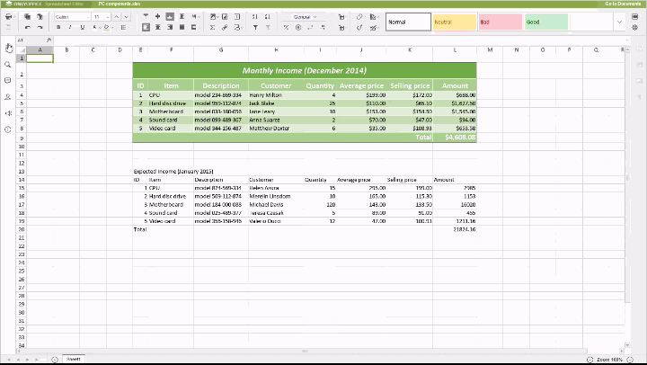Apply the Bad cell style
The width and height of the screenshot is (647, 365).
501,22
